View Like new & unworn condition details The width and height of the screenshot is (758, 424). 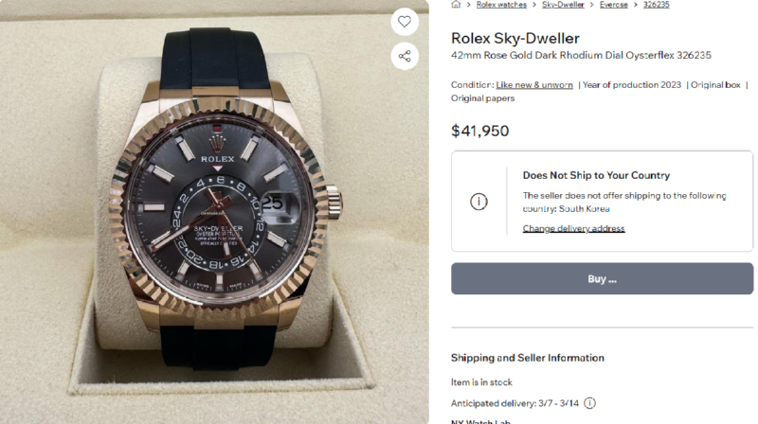(534, 85)
